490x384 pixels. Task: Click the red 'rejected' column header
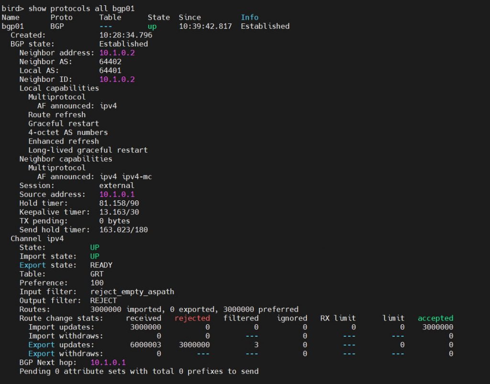192,318
